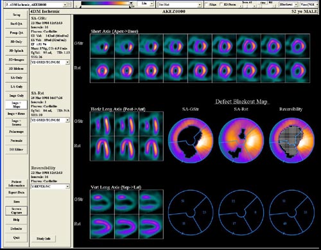Image resolution: width=321 pixels, height=250 pixels.
Task: Click the Defect Blackout Map heading
Action: (x=241, y=102)
